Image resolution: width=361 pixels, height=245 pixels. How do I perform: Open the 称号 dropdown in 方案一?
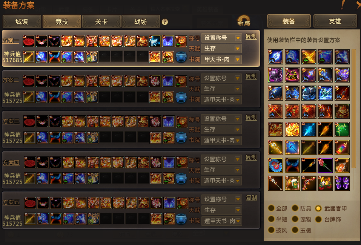coord(221,38)
